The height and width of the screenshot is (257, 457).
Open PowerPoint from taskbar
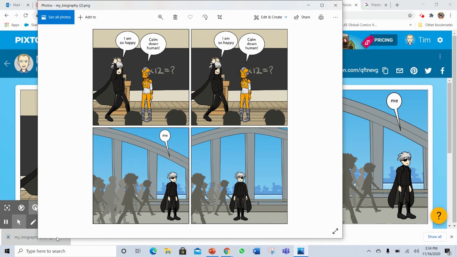pyautogui.click(x=212, y=251)
